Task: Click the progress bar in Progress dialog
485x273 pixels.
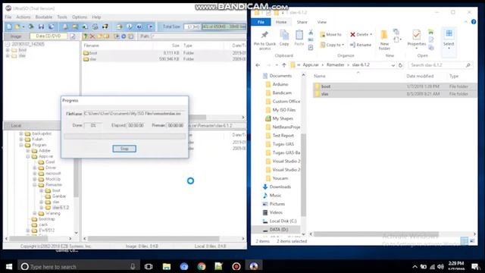Action: tap(124, 136)
